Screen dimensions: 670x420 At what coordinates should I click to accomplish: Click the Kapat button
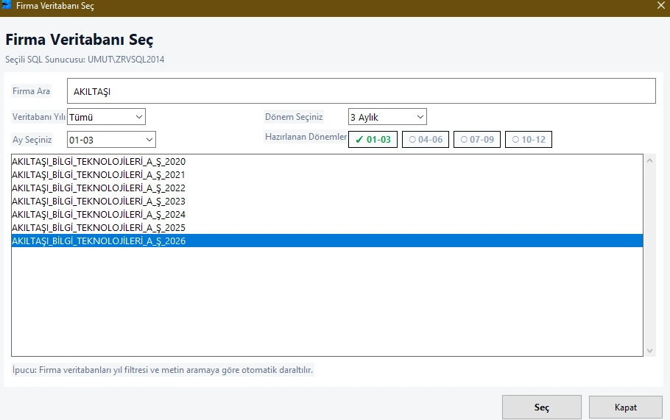(626, 407)
